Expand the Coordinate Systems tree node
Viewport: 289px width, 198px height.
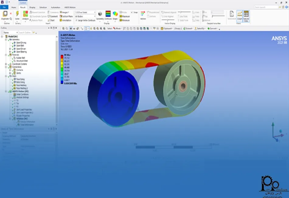tap(6, 64)
